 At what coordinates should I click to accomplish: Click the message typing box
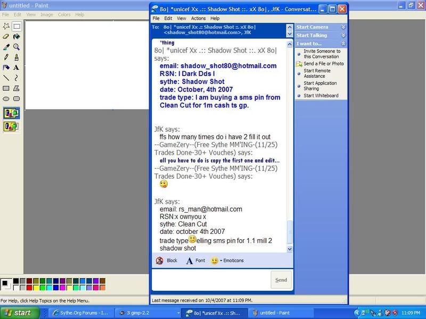click(211, 280)
